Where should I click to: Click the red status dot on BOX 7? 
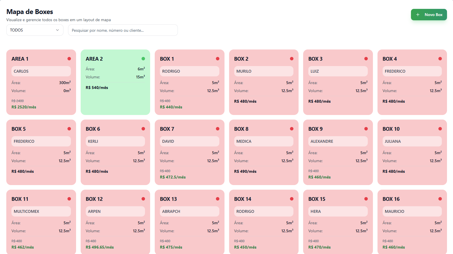[x=218, y=129]
